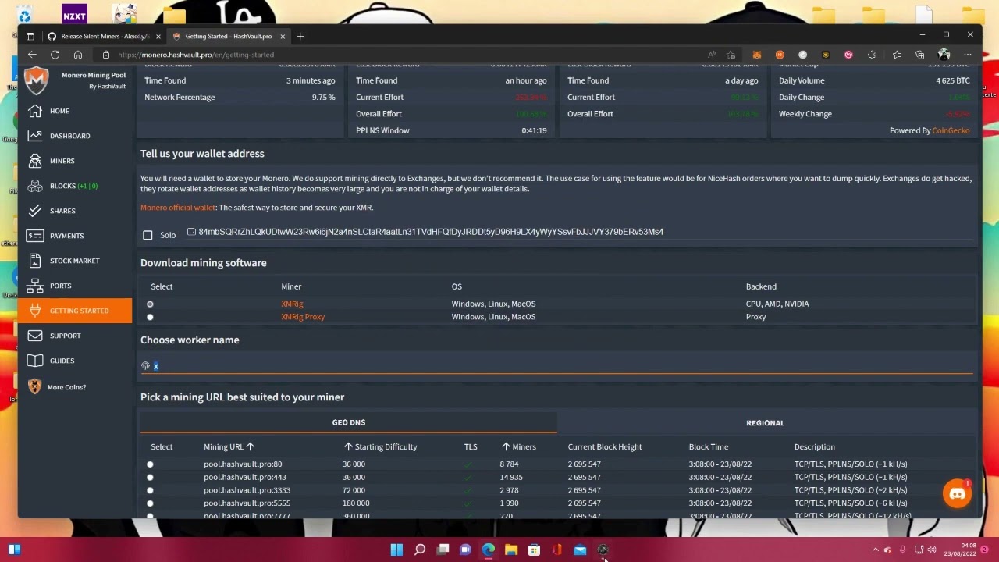Switch to the REGIONAL tab
Screen dimensions: 999x562
[764, 423]
